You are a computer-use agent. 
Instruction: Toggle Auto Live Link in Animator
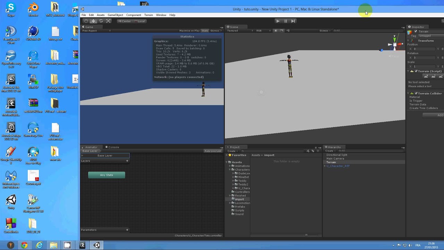(213, 151)
